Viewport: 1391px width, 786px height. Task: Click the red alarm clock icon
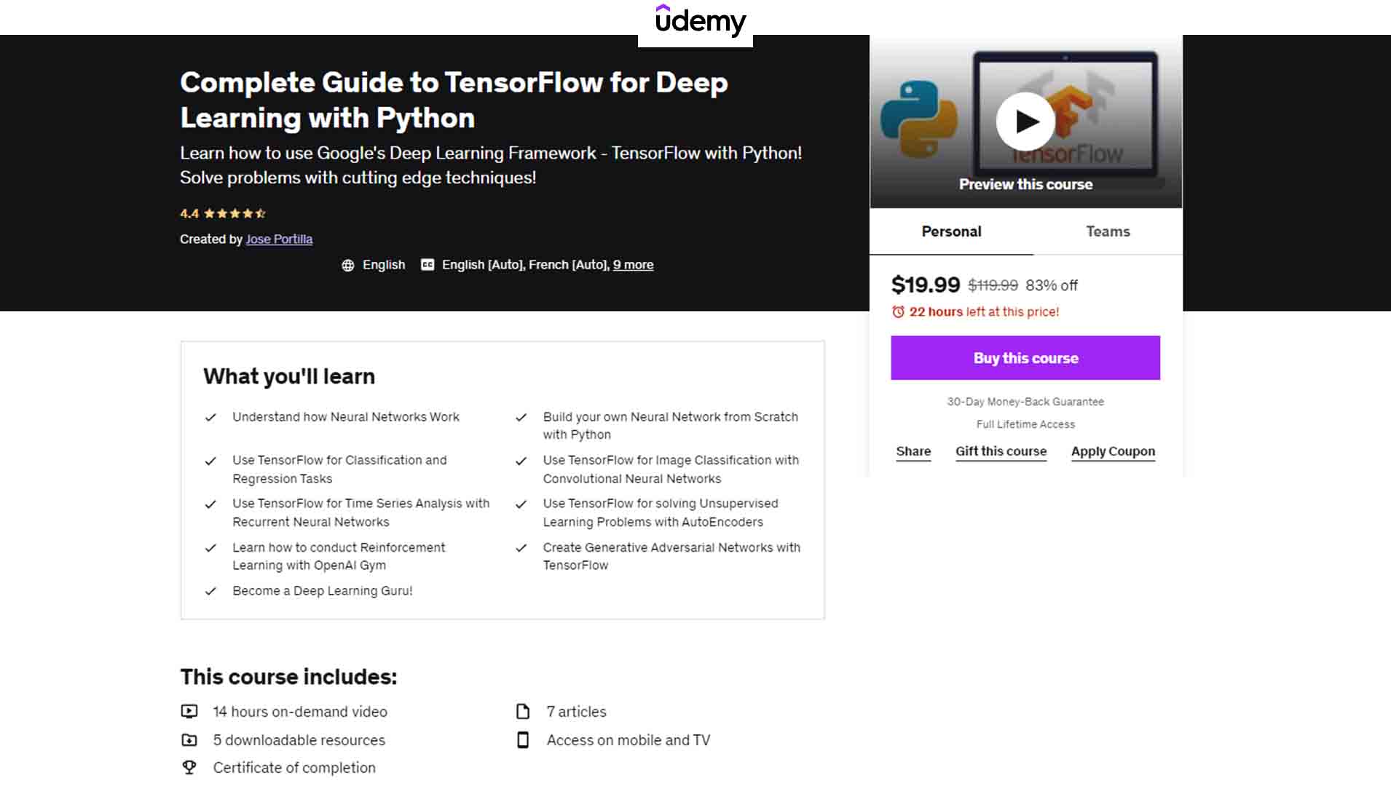pos(898,311)
